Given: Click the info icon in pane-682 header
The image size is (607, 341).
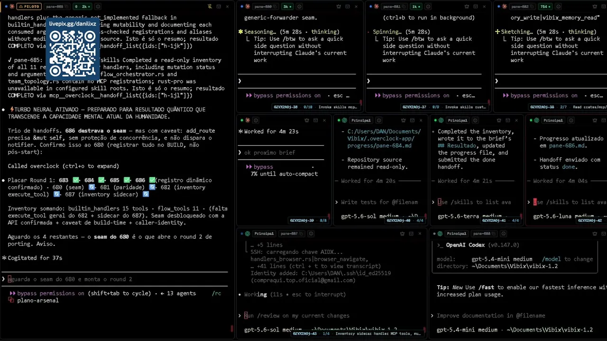Looking at the screenshot, I should (x=558, y=7).
